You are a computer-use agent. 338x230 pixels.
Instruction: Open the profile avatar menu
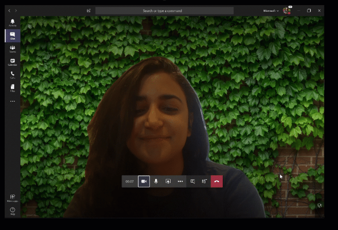[287, 10]
